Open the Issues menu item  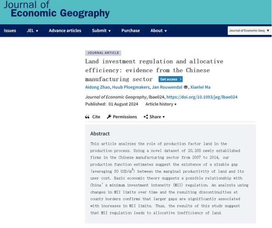[10, 31]
